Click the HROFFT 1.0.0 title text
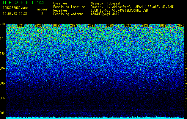 (23, 2)
